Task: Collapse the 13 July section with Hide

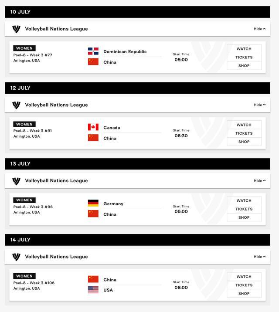Action: 260,181
